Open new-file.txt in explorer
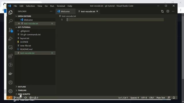The image size is (184, 103). click(x=35, y=46)
